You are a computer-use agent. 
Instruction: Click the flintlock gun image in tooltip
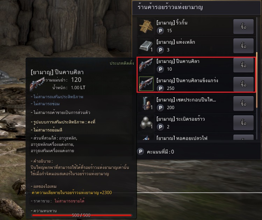point(37,84)
